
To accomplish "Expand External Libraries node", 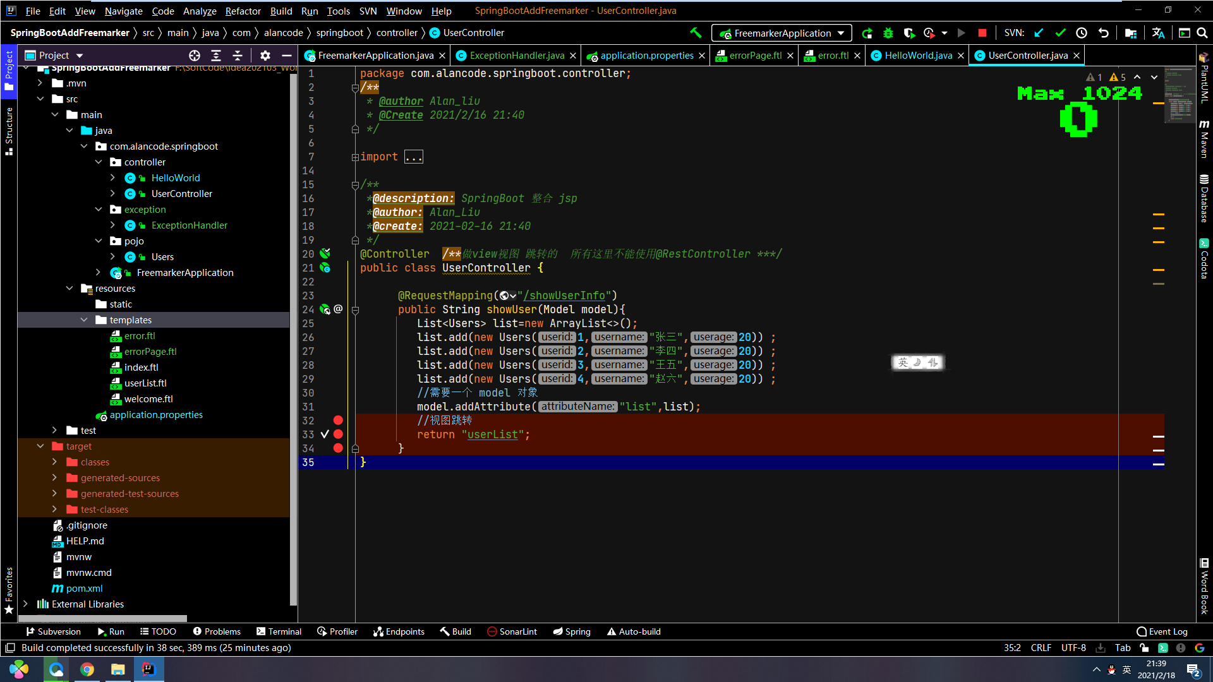I will click(x=26, y=604).
